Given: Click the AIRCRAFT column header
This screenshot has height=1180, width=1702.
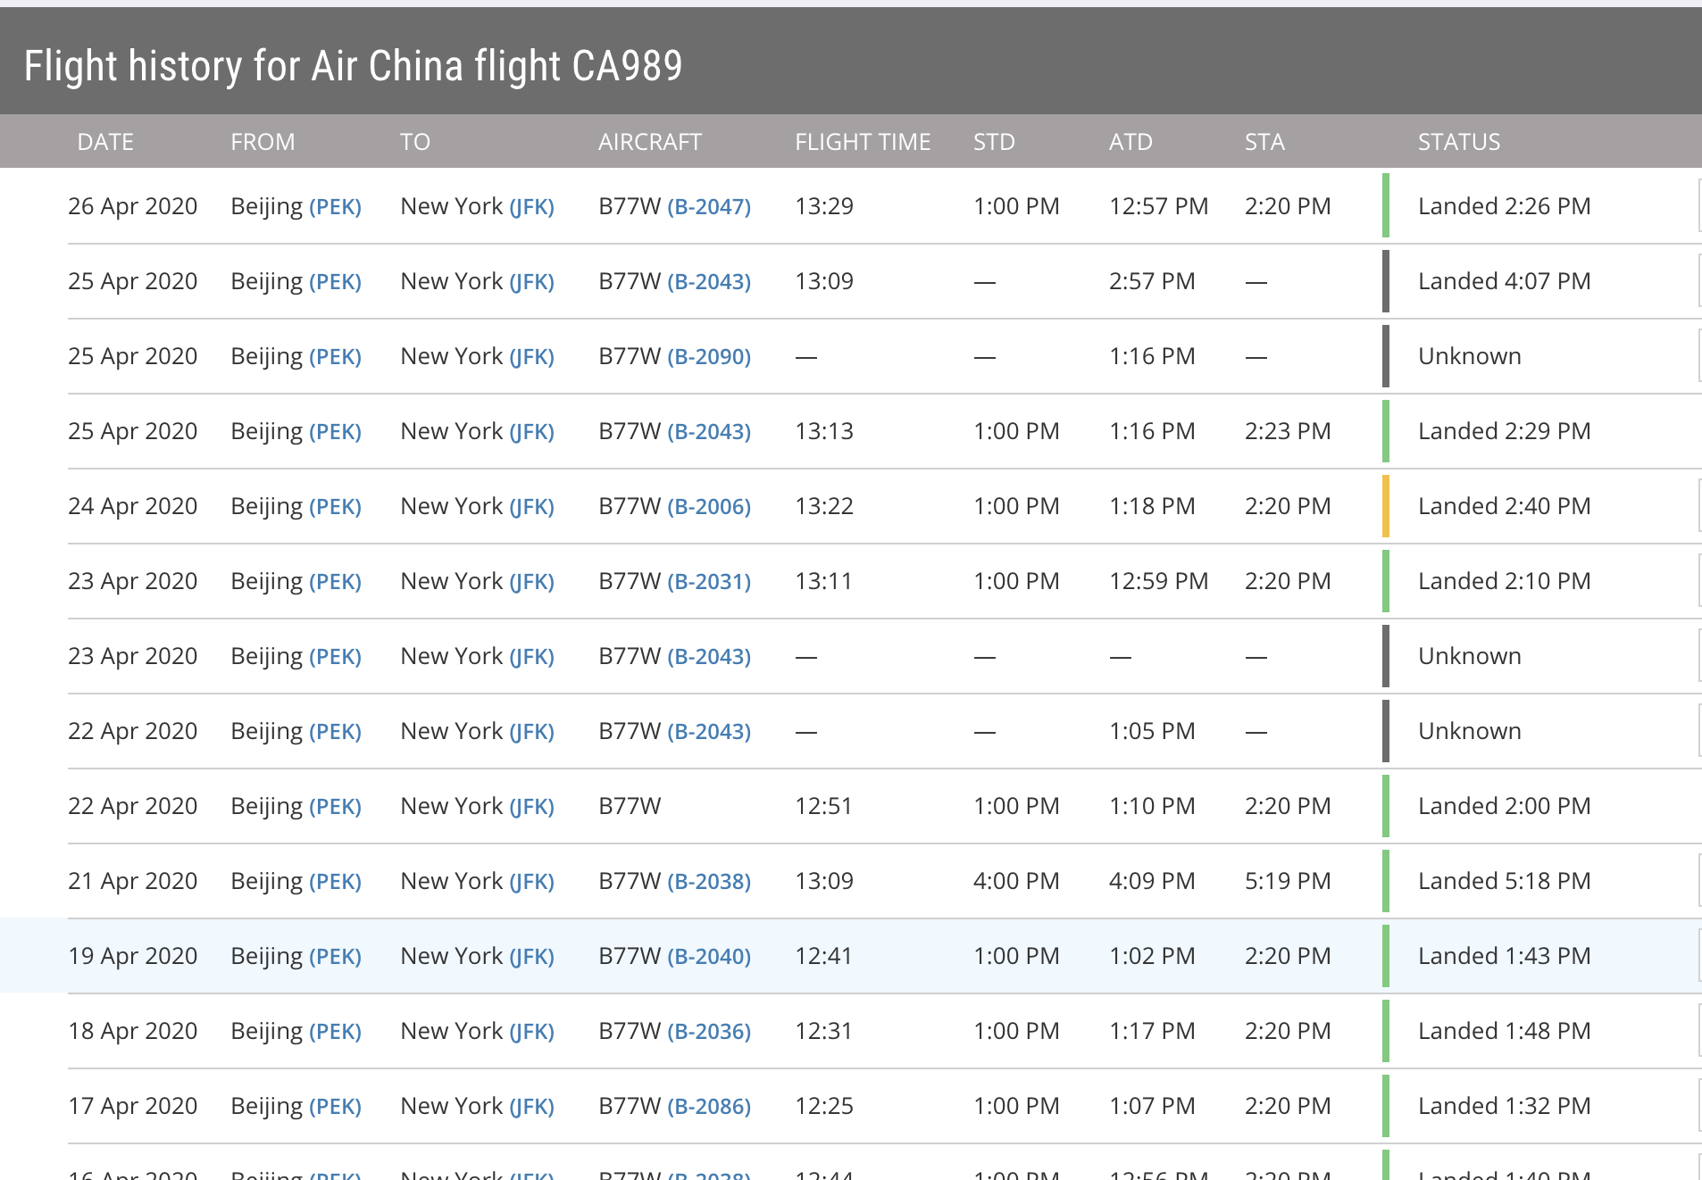Looking at the screenshot, I should [x=649, y=142].
